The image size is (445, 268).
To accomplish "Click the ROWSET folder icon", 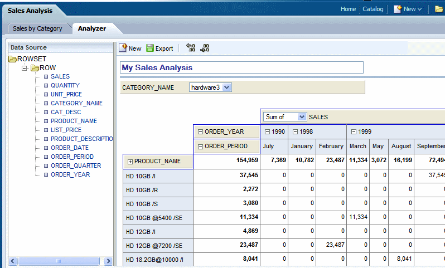I will click(12, 59).
